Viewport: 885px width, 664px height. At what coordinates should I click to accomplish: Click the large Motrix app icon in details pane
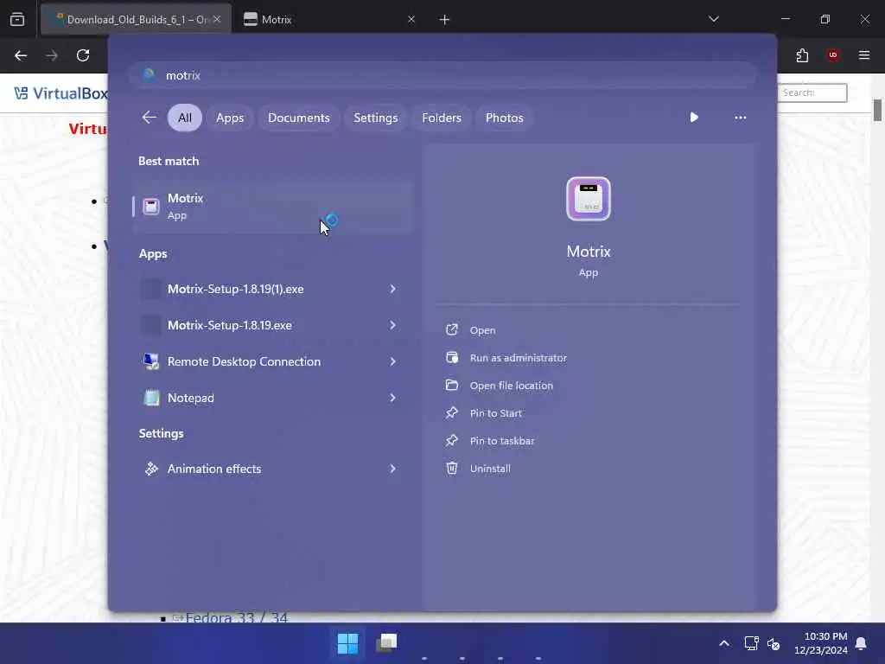coord(588,199)
